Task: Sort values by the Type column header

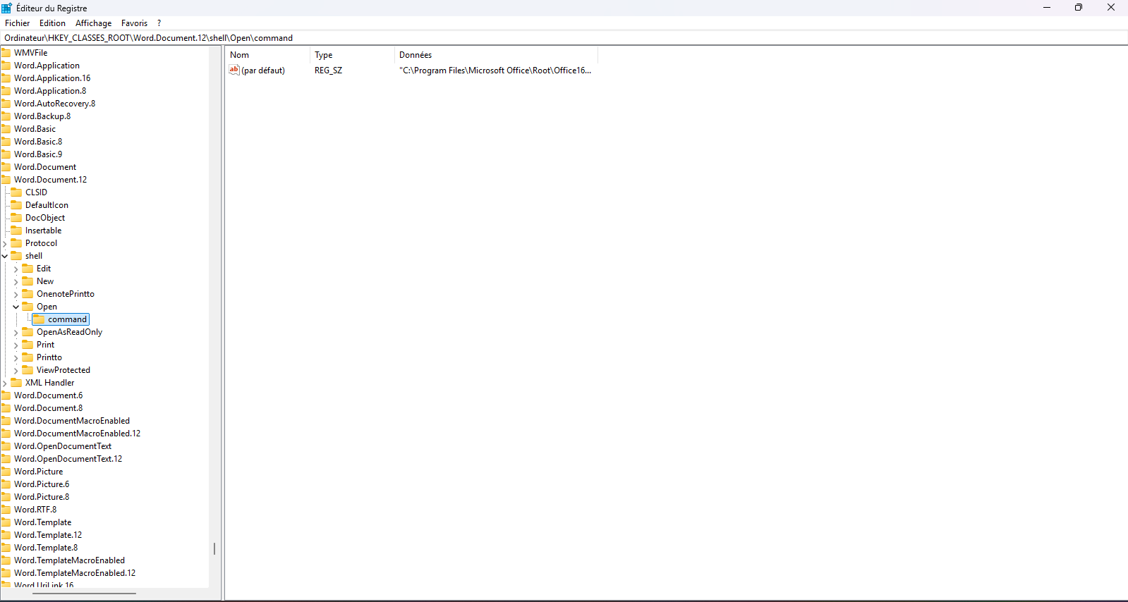Action: (x=352, y=55)
